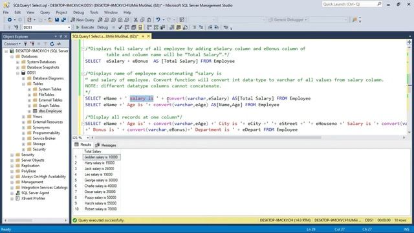Expand the System Databases node
The width and height of the screenshot is (414, 233).
17,62
